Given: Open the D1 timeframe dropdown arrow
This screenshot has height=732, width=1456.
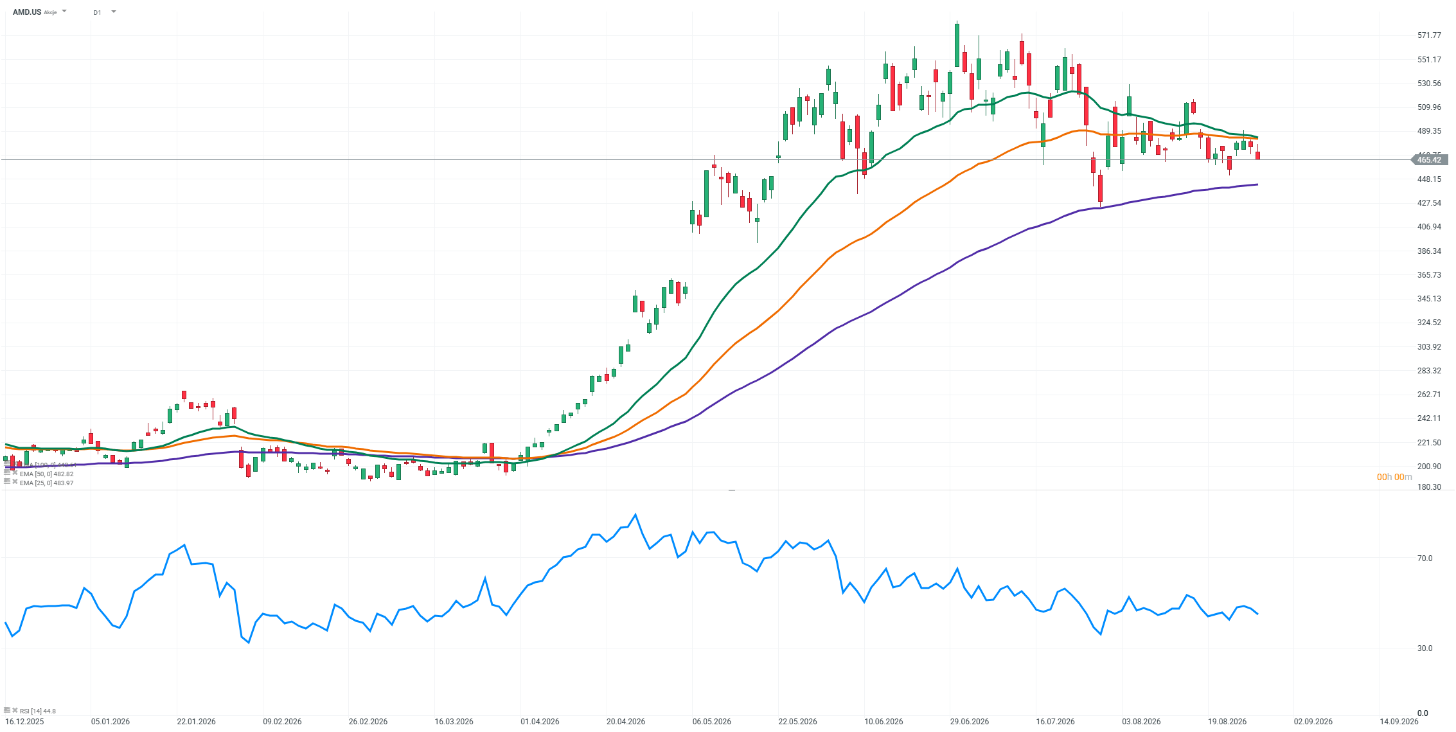Looking at the screenshot, I should tap(114, 12).
